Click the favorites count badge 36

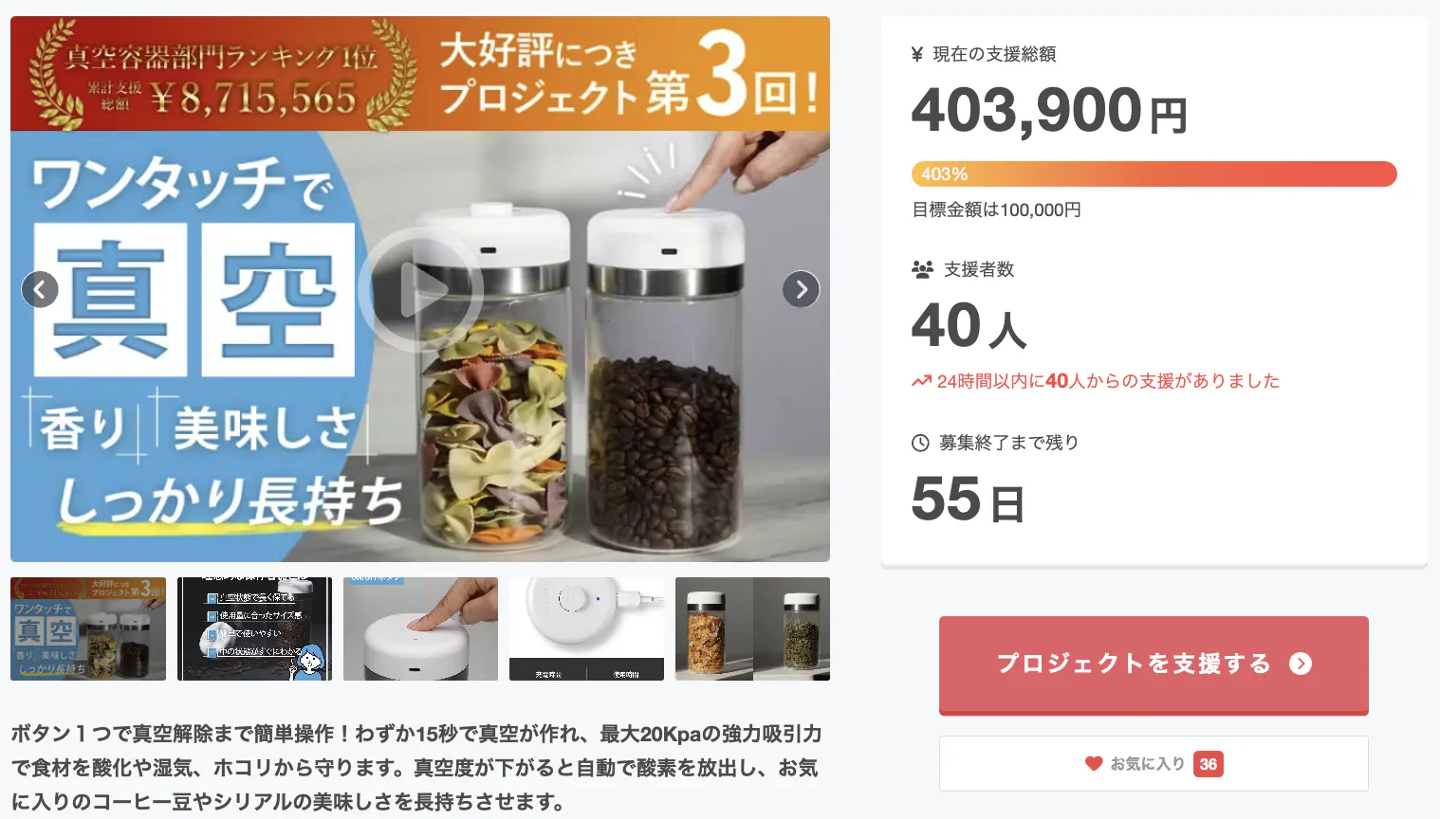[x=1208, y=764]
